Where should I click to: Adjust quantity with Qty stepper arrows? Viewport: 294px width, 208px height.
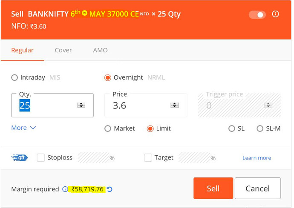click(x=81, y=105)
